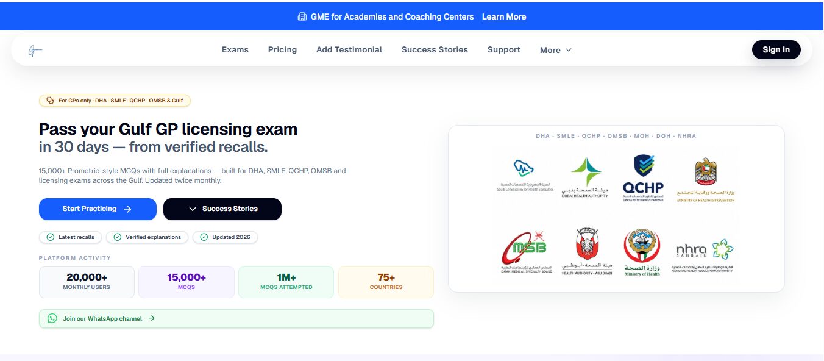Click the Saudi Commission for Health Specialties logo
824x361 pixels.
tap(524, 176)
